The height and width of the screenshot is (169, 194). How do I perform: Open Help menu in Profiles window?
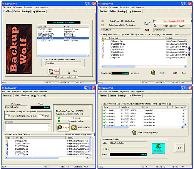[37, 7]
